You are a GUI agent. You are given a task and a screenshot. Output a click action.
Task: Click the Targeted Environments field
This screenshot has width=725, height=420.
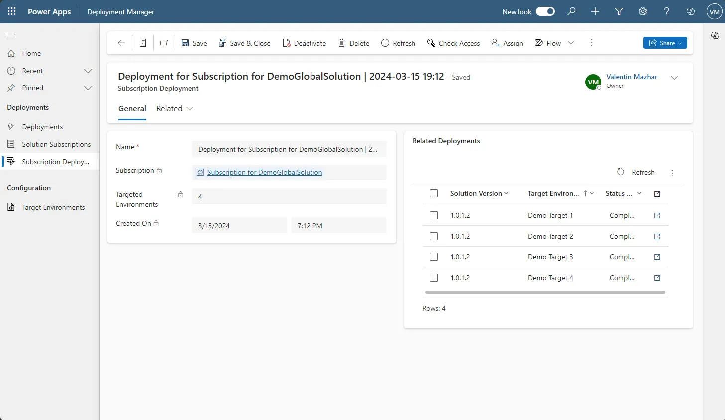click(x=289, y=197)
